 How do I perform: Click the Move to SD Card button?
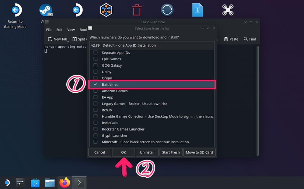[x=199, y=152]
